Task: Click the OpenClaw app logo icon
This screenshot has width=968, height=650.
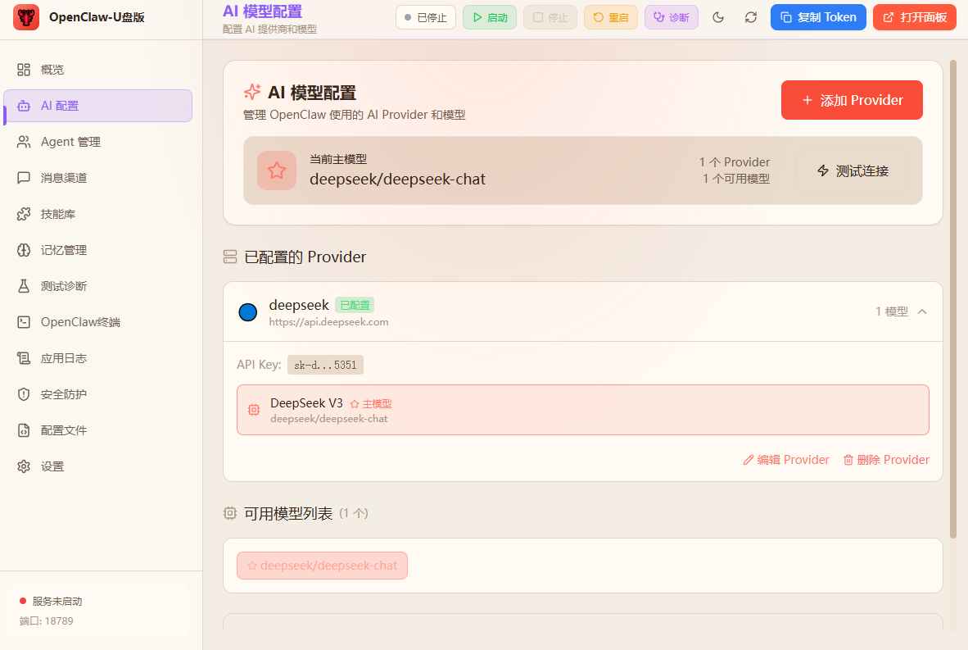Action: click(26, 17)
